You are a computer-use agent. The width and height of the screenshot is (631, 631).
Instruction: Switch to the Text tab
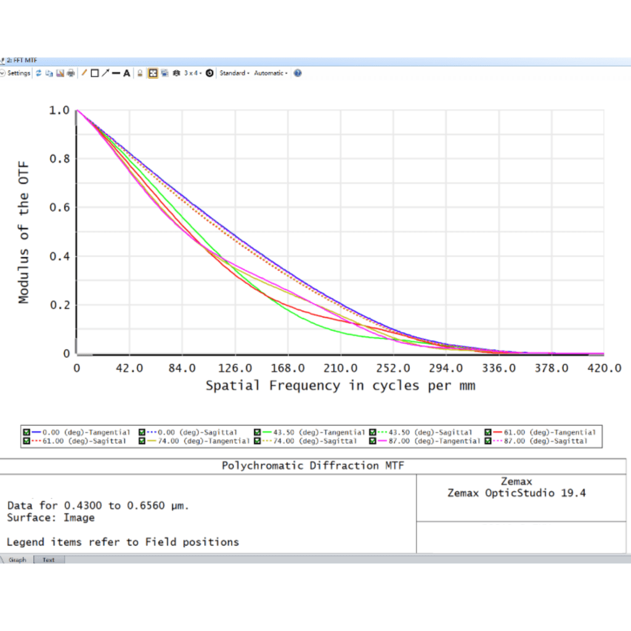pyautogui.click(x=48, y=560)
